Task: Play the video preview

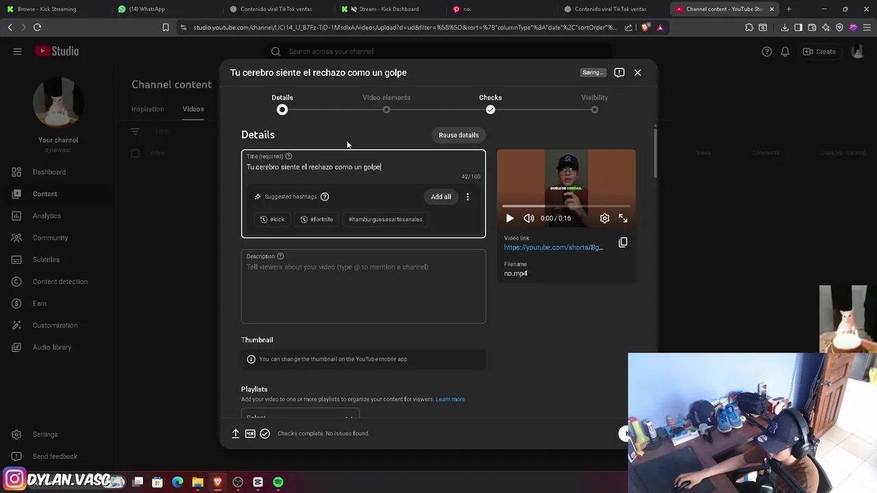Action: 510,218
